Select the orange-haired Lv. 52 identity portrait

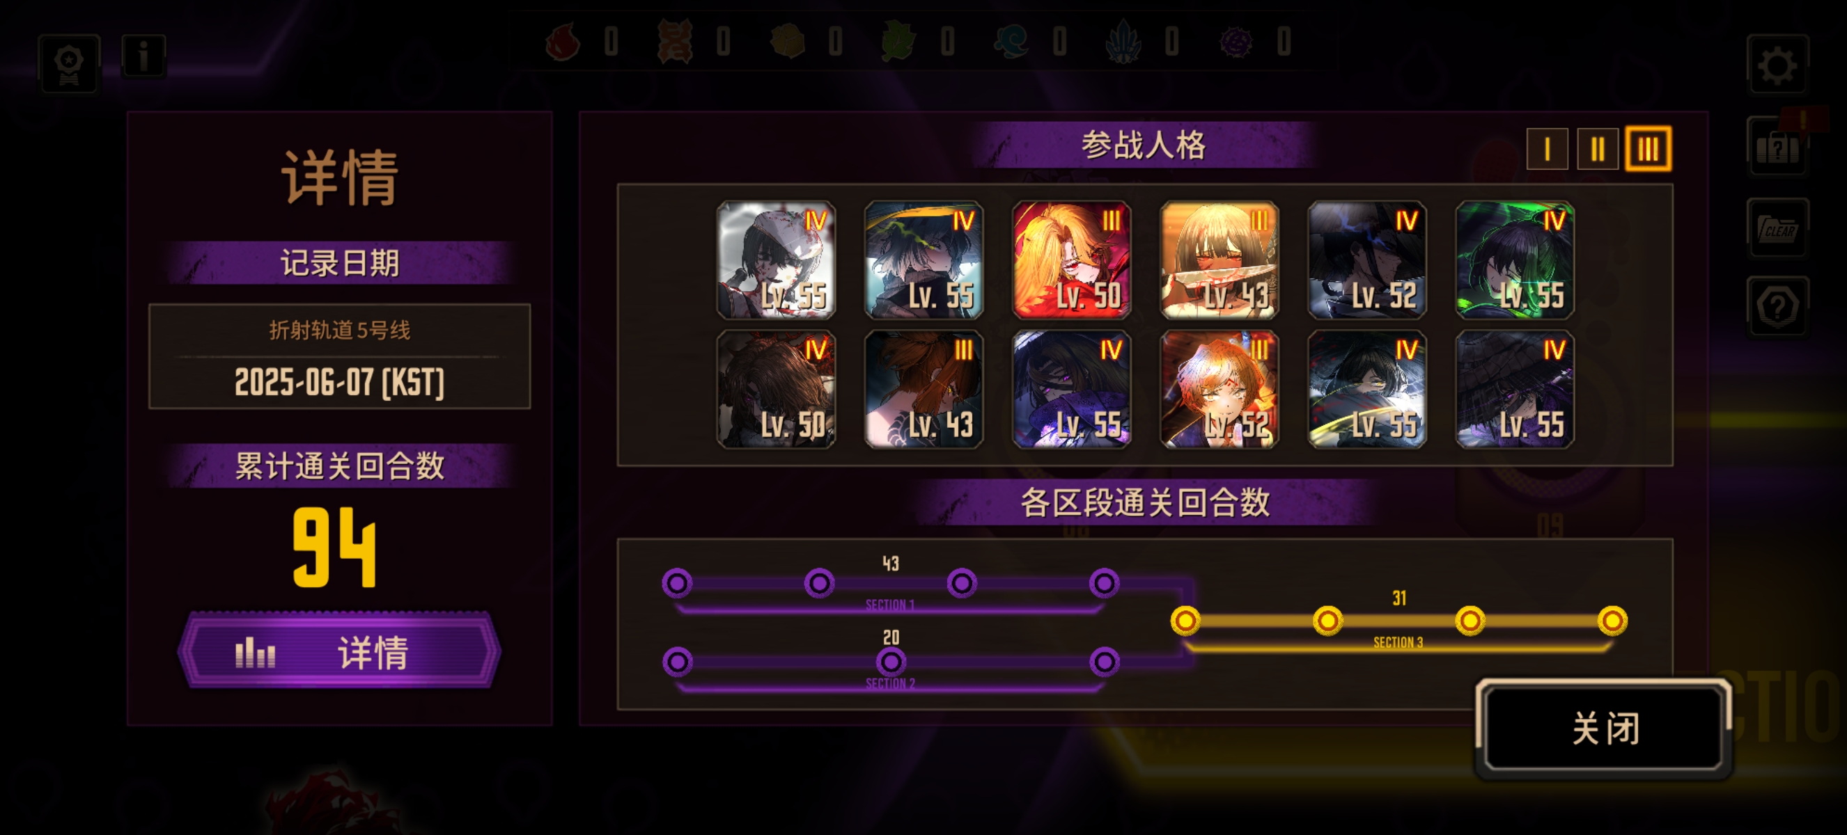(x=1219, y=389)
